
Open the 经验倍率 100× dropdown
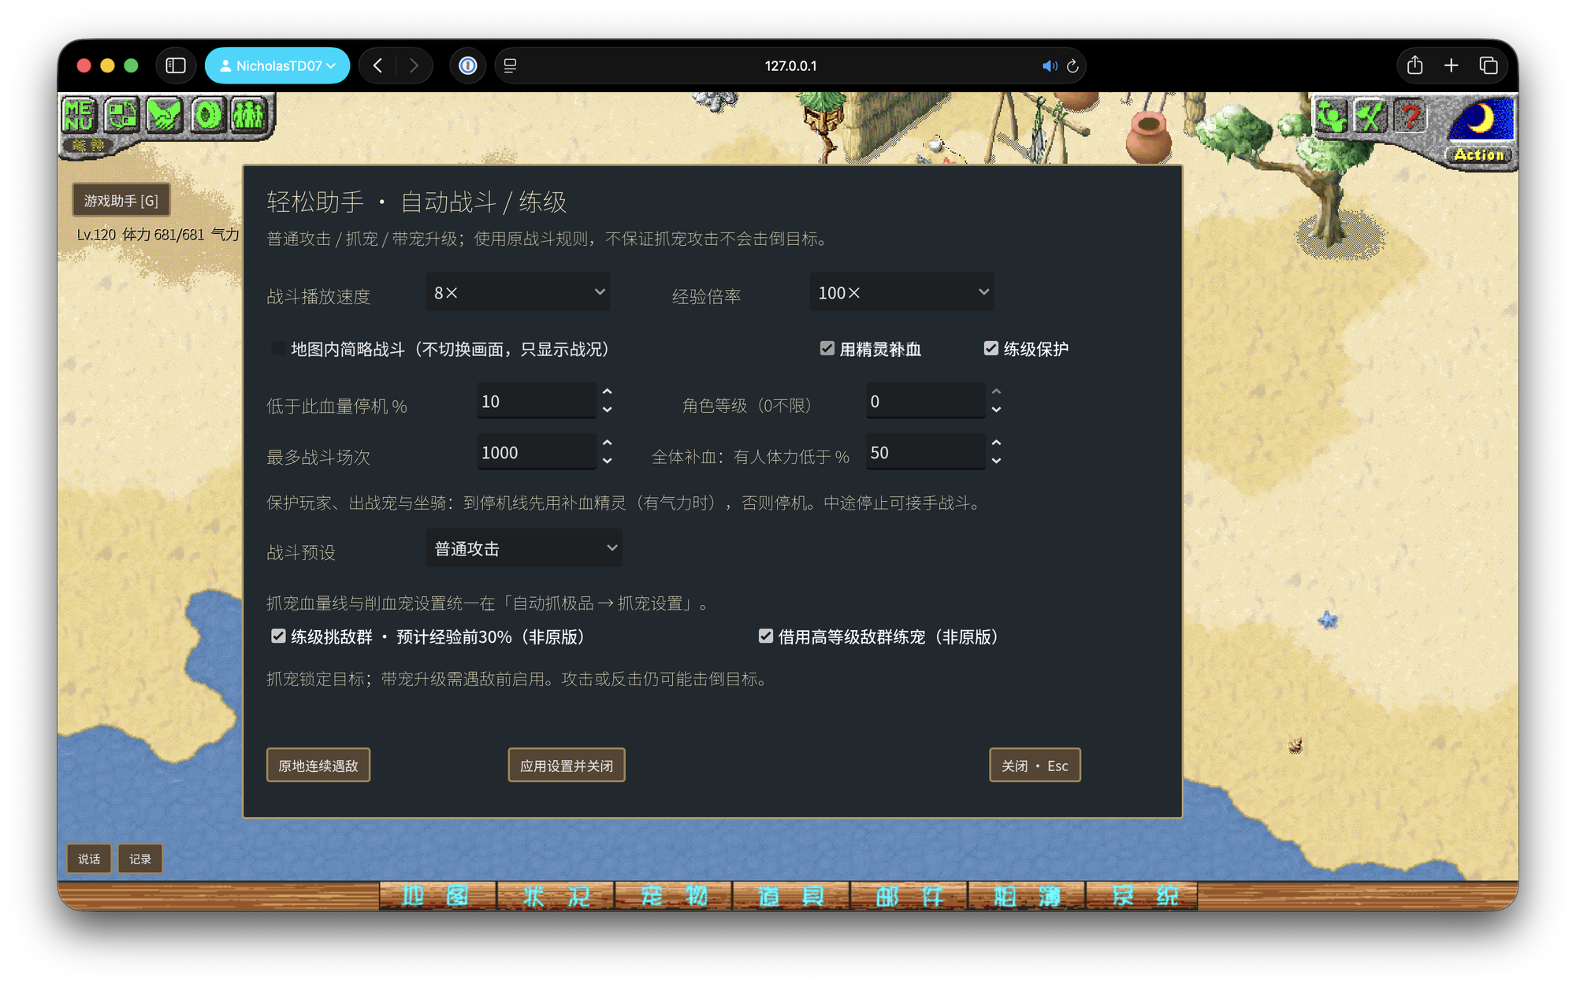(x=901, y=292)
